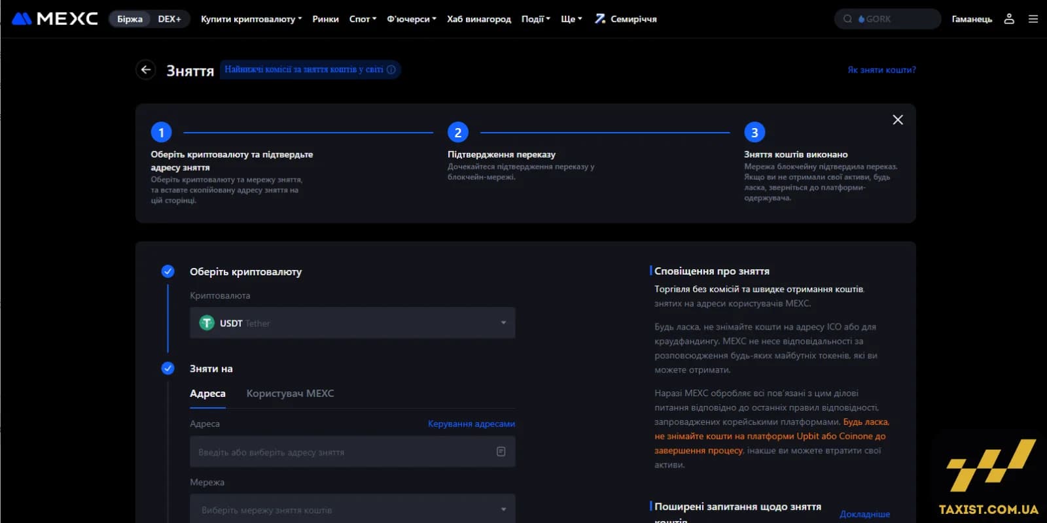Open the hamburger menu in the header
1047x523 pixels.
1033,19
